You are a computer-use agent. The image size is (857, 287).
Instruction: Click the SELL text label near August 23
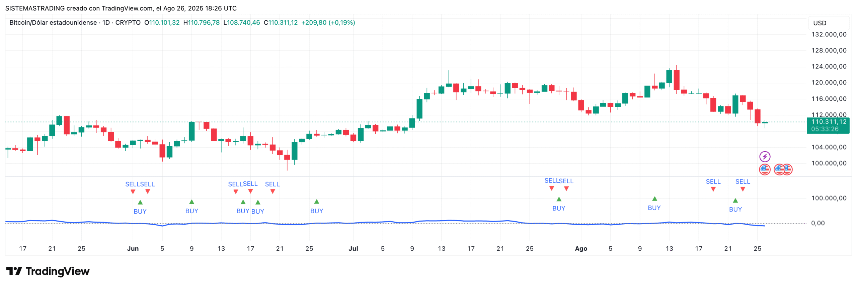click(743, 182)
